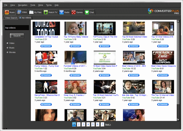
Task: Go to results page 5
Action: click(x=93, y=124)
